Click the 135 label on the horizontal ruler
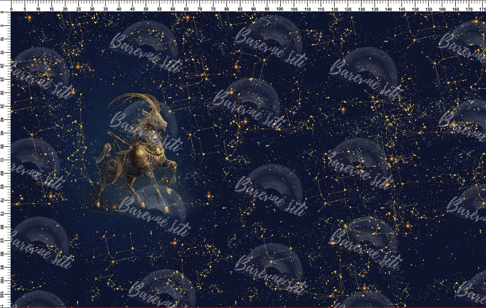Screen dimensions: 486x308 [x=375, y=9]
